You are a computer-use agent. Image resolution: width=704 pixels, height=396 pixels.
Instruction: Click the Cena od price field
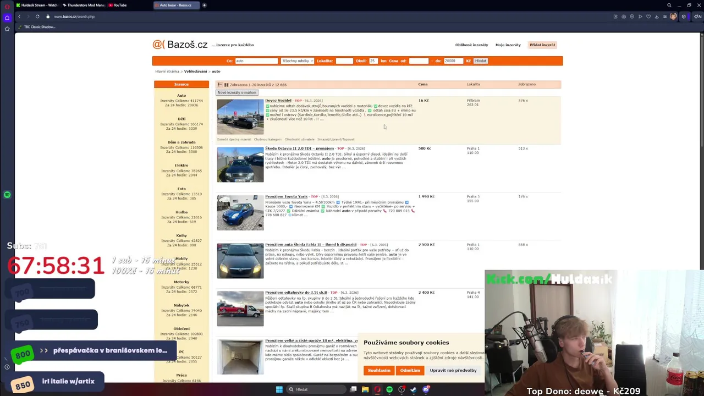[x=419, y=61]
